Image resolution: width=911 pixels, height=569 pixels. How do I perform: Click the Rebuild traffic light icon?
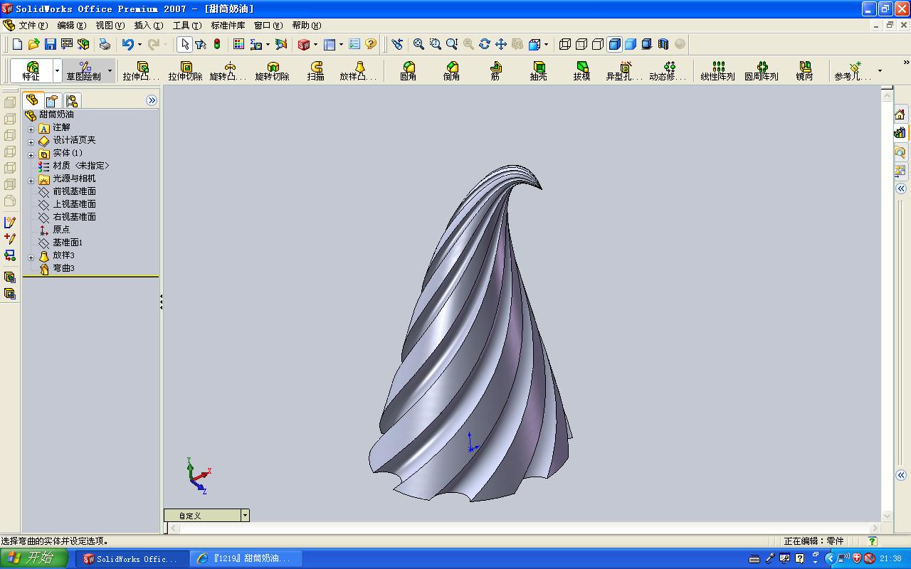tap(217, 44)
